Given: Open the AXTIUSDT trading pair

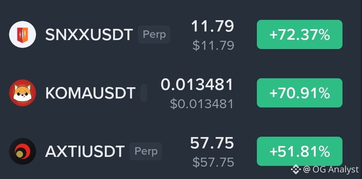Looking at the screenshot, I should click(85, 151).
